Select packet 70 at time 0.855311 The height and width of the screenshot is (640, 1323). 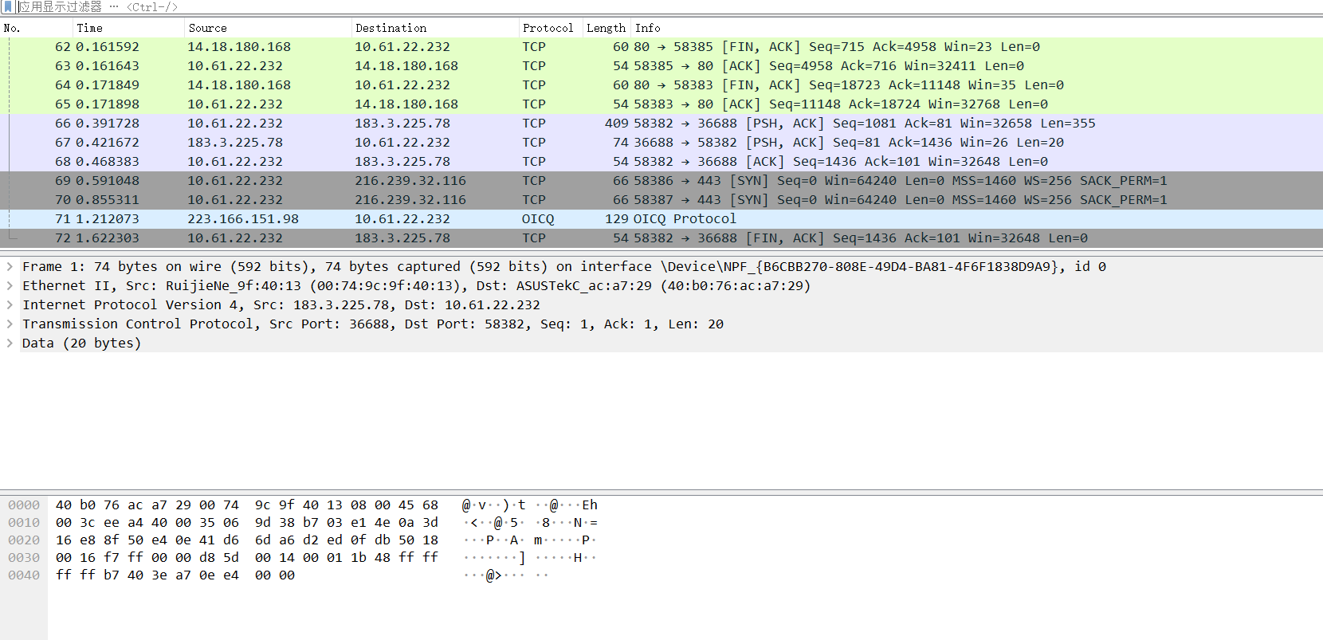tap(661, 200)
